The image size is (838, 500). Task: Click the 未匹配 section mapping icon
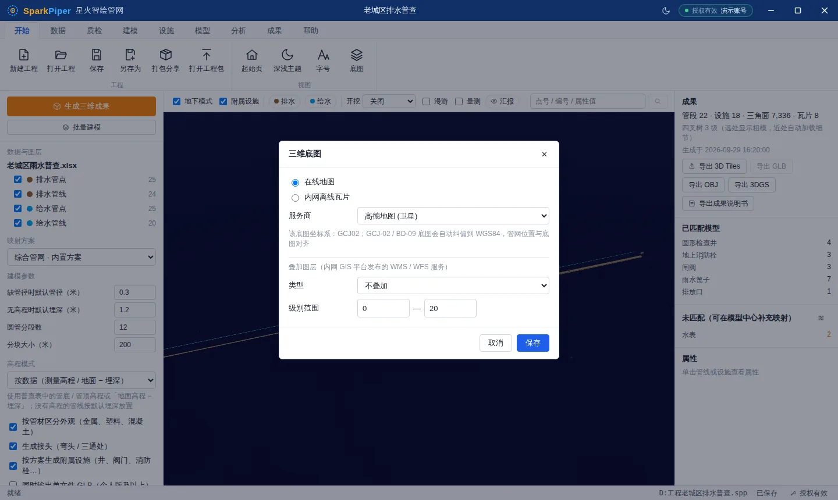point(821,318)
